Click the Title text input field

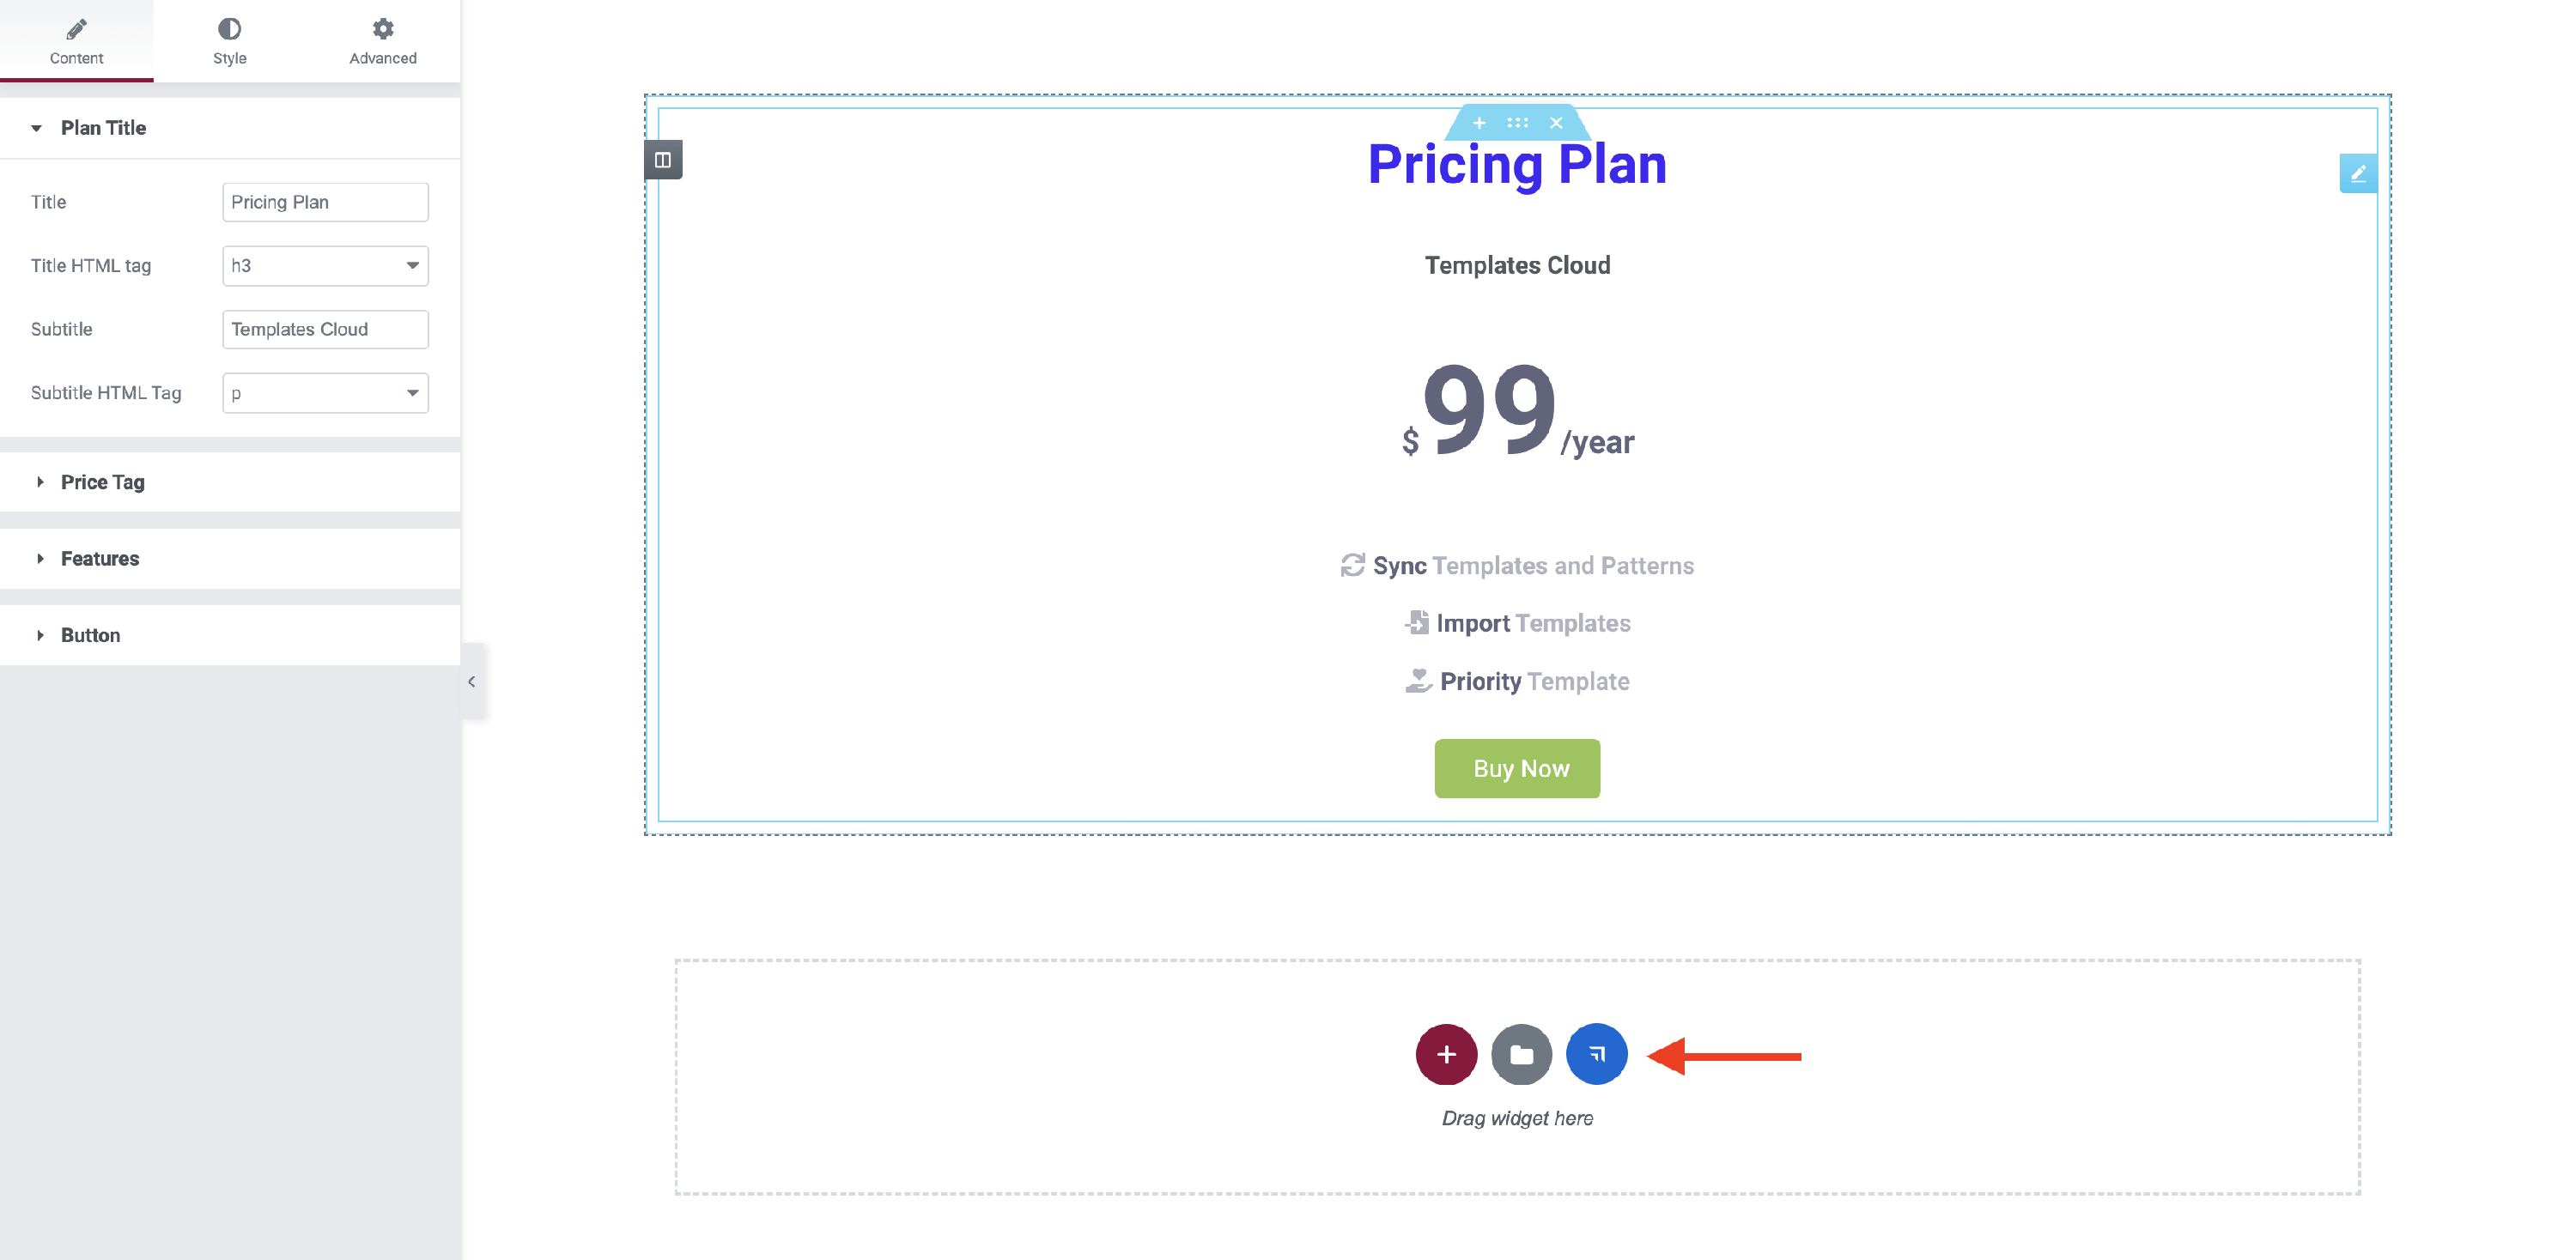pos(325,202)
